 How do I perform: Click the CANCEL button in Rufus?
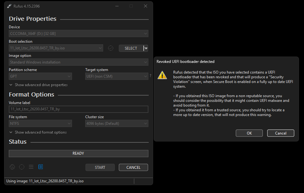pos(133,168)
